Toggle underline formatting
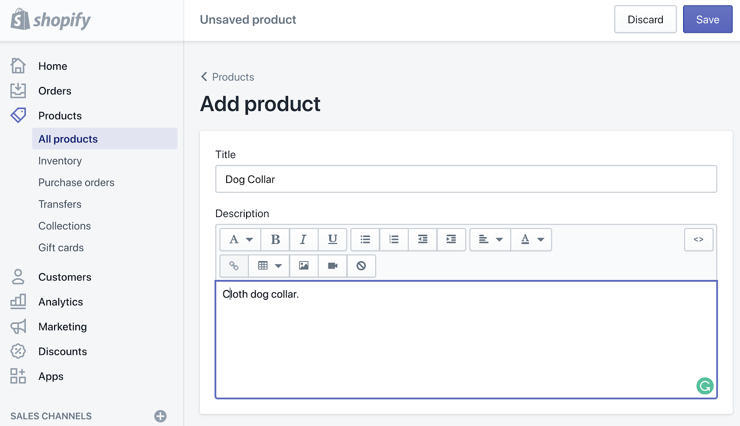740x426 pixels. click(x=333, y=239)
